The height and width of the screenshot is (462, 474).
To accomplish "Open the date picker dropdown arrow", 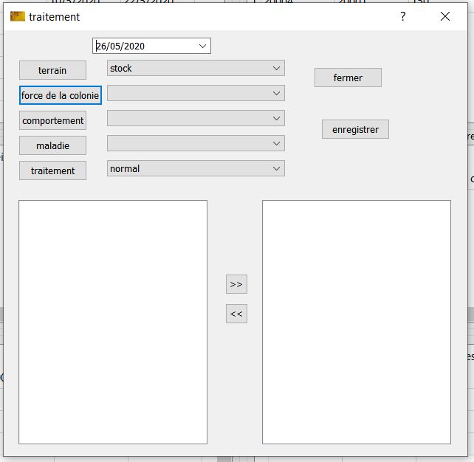I will point(203,46).
